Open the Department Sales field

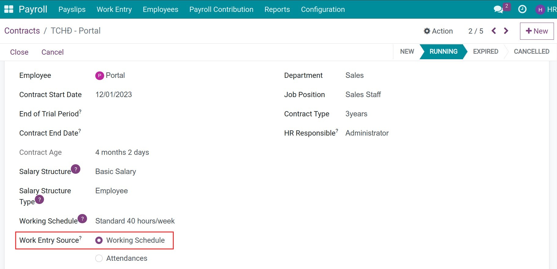point(355,75)
